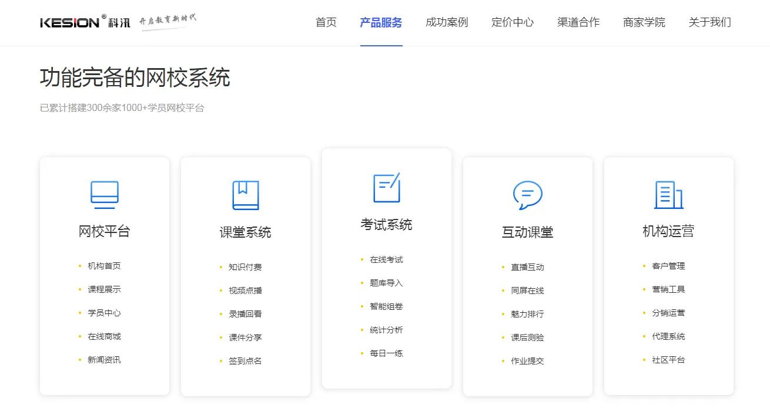Visit 商家学院 from the top navigation
The image size is (770, 412).
[x=644, y=22]
